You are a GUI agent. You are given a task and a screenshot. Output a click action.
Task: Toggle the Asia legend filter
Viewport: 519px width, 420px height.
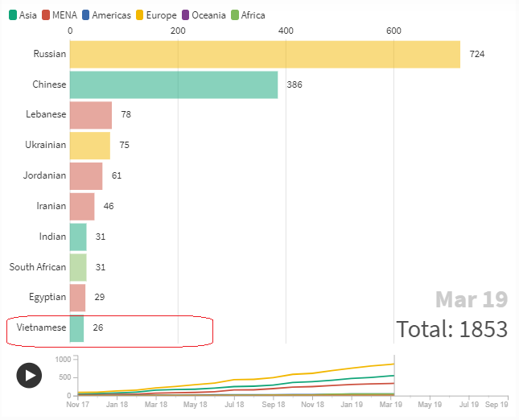click(23, 15)
